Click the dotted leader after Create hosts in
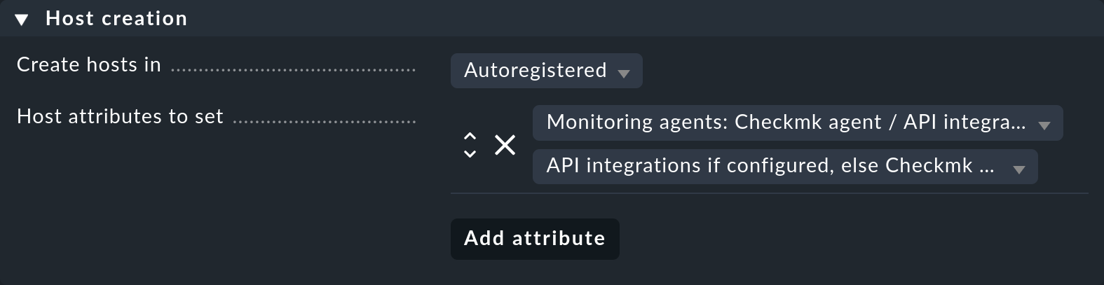This screenshot has height=285, width=1104. (x=294, y=70)
